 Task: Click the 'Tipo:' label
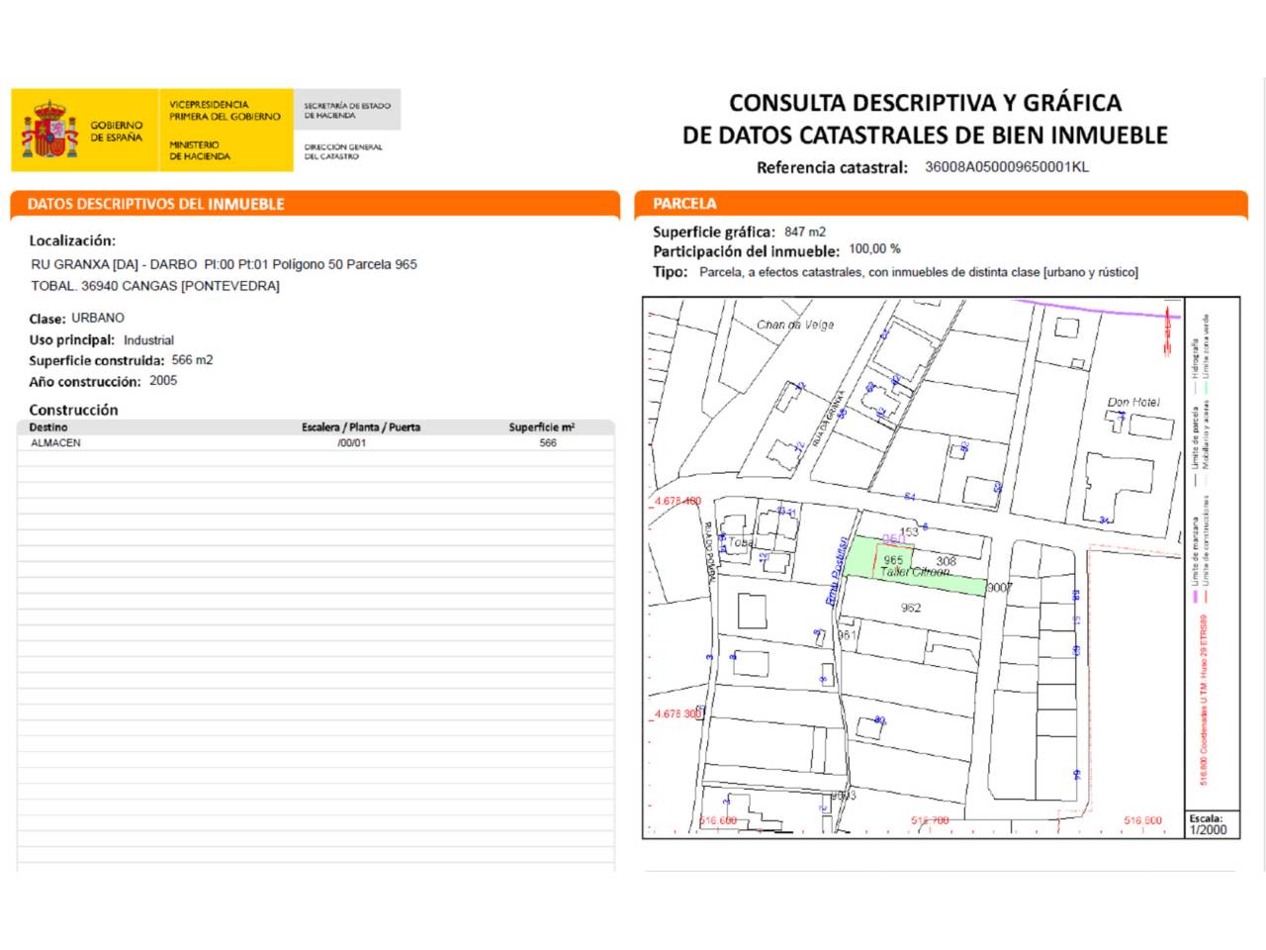[x=670, y=272]
